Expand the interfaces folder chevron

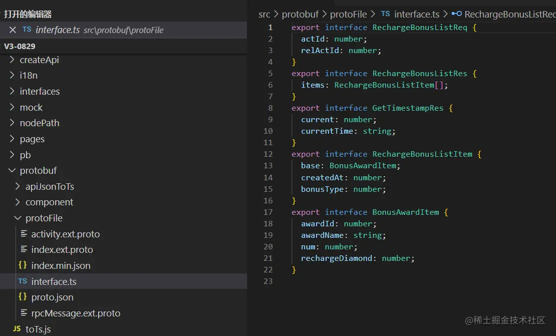(12, 91)
